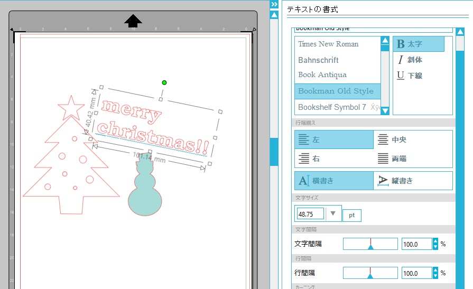Choose Book Antiqua font

(322, 75)
